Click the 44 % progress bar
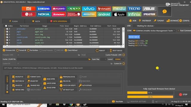This screenshot has width=191, height=107. 150,93
